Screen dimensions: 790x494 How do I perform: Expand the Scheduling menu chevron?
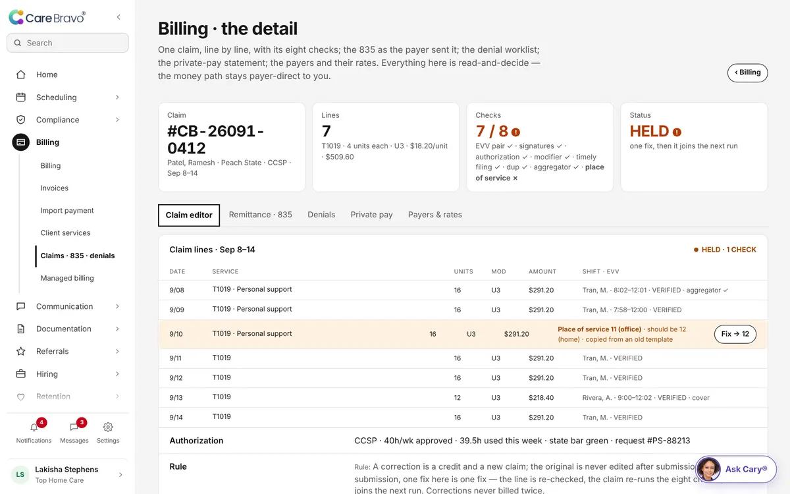(x=117, y=97)
